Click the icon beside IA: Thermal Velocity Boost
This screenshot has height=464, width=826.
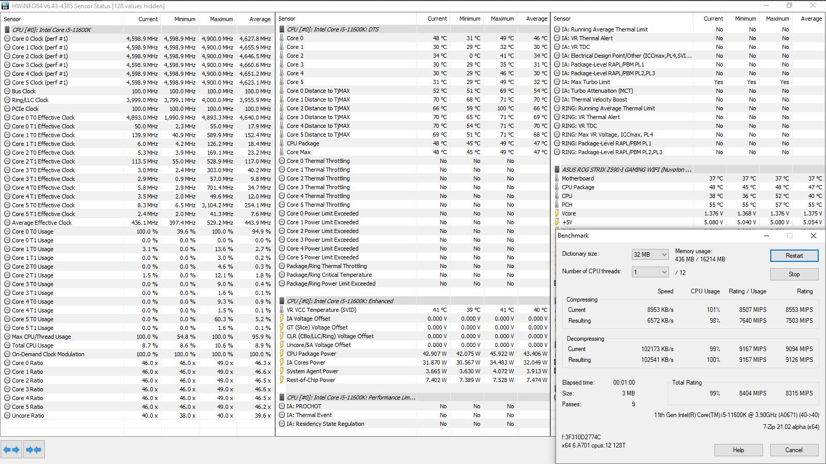[557, 100]
